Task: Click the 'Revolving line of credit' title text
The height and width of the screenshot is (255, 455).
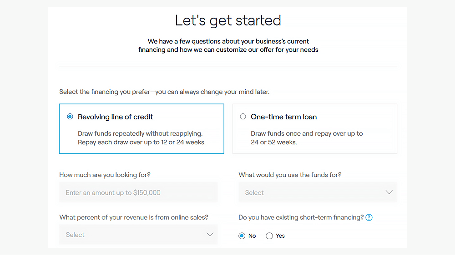Action: click(x=115, y=117)
